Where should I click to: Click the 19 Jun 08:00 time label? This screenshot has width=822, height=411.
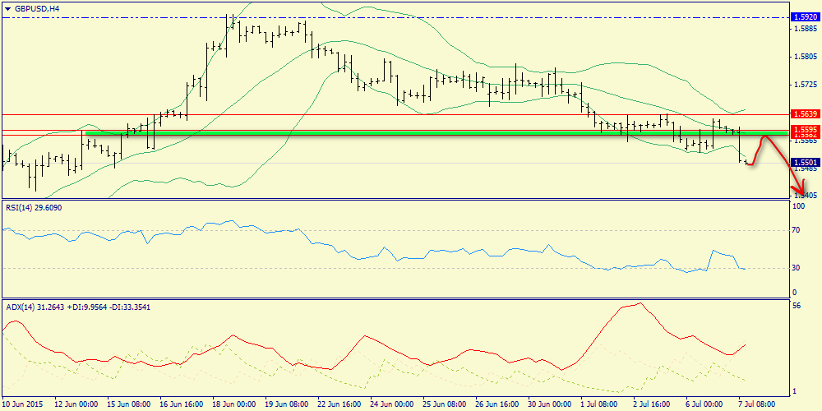286,405
